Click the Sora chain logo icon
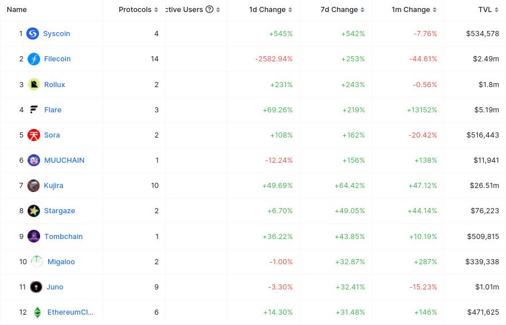Image resolution: width=506 pixels, height=325 pixels. tap(34, 135)
